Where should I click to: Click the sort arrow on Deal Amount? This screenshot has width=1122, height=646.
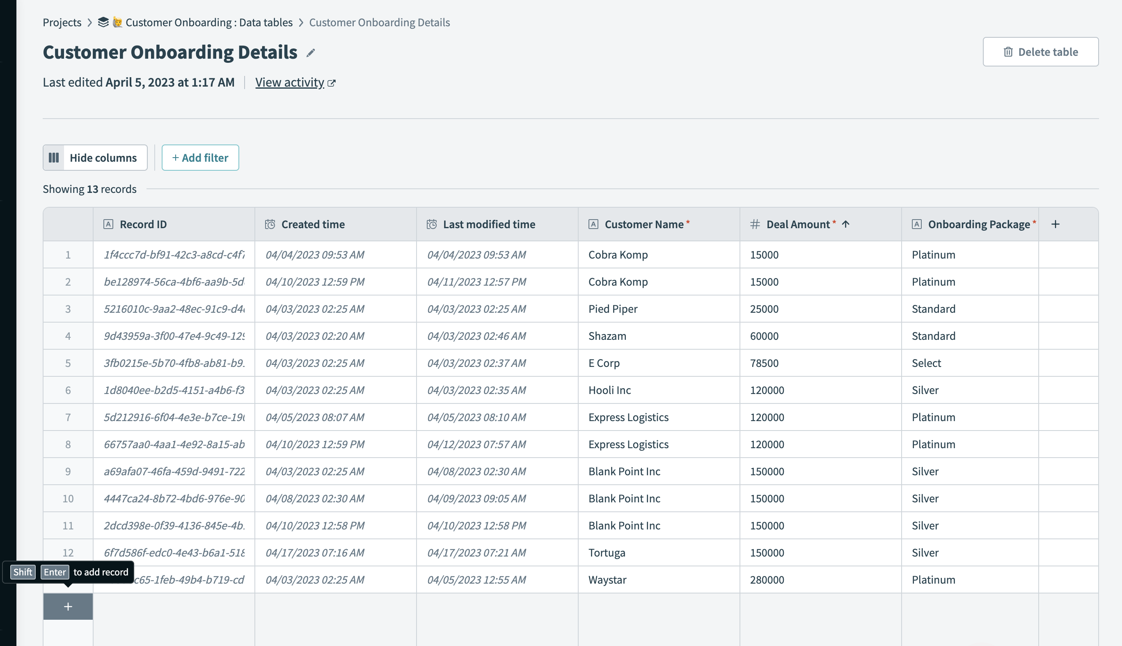(845, 224)
